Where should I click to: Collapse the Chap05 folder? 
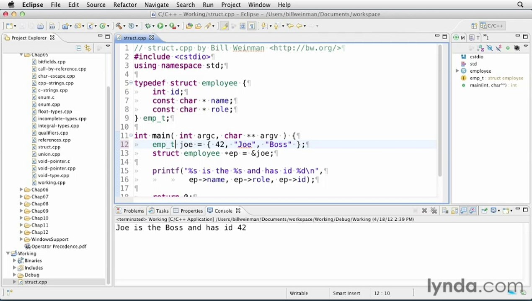point(21,55)
